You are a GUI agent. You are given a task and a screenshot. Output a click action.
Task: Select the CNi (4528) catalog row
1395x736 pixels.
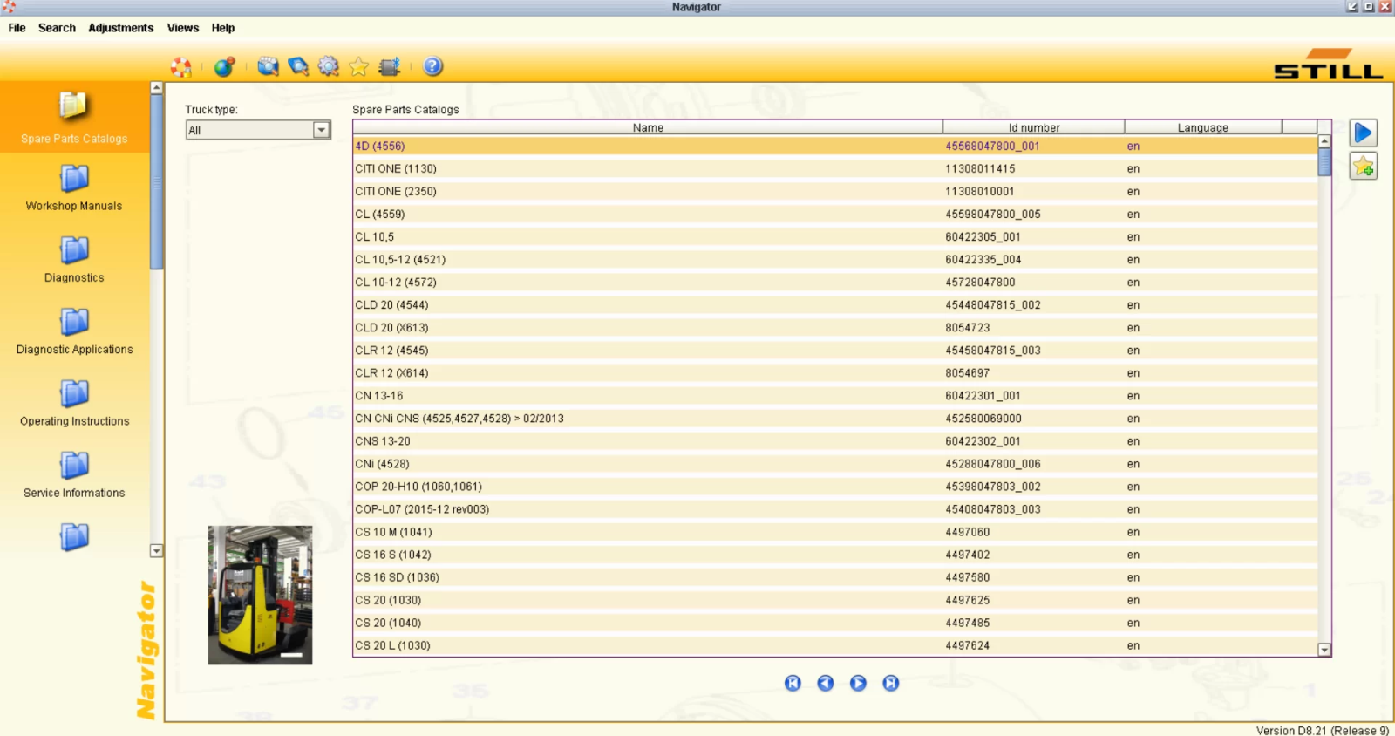(835, 464)
